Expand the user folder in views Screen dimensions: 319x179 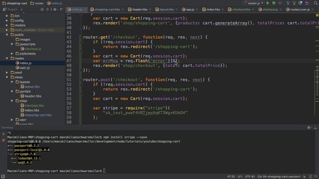(12, 120)
